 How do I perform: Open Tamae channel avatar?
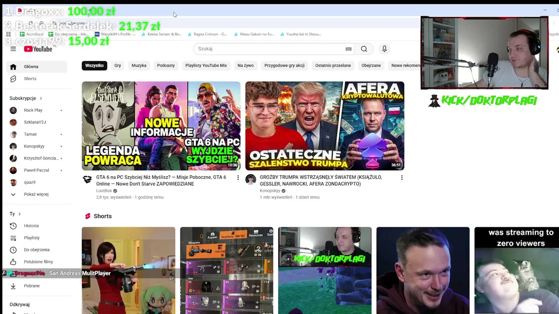pyautogui.click(x=13, y=134)
